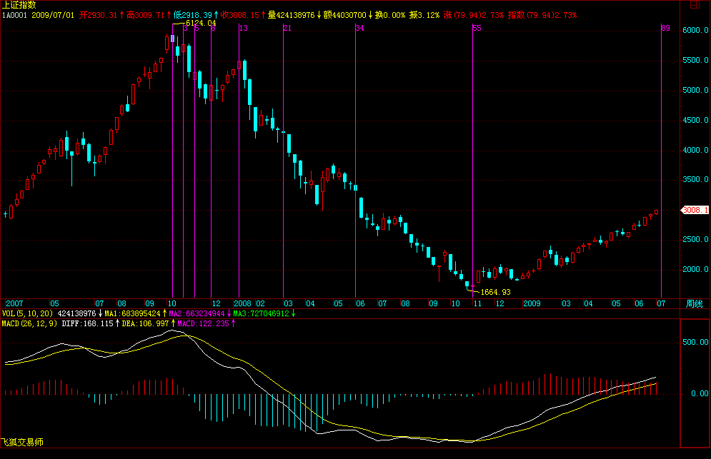The height and width of the screenshot is (459, 711).
Task: Click the 6000.0 price axis label
Action: point(695,31)
